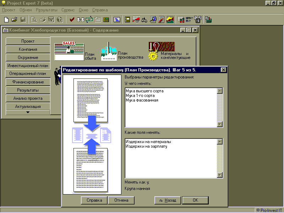Open the Сервис menu

point(68,10)
